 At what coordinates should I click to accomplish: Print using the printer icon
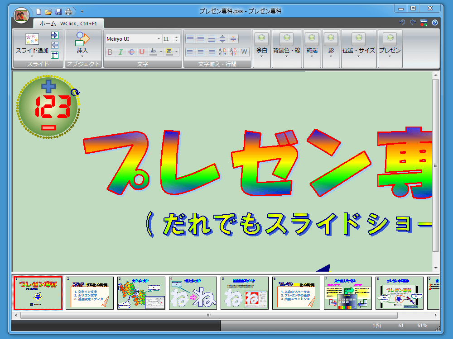coord(68,12)
